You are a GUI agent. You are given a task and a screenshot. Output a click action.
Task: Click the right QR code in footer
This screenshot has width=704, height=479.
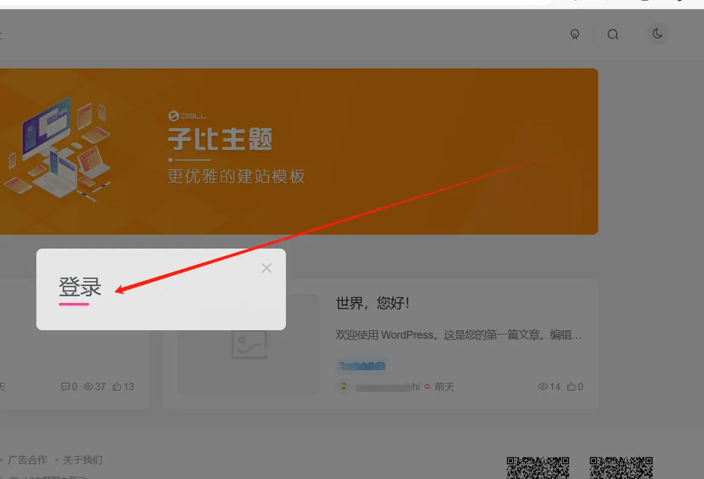(621, 468)
